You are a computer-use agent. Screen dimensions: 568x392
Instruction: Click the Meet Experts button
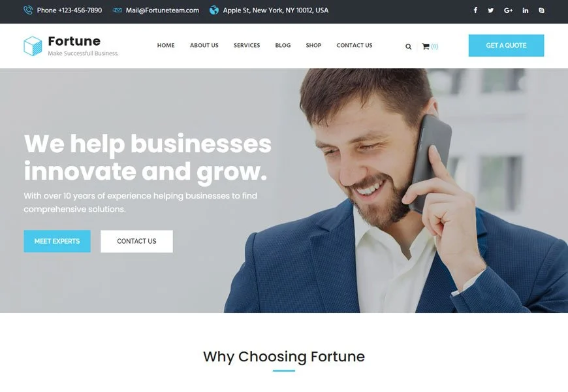pyautogui.click(x=57, y=241)
